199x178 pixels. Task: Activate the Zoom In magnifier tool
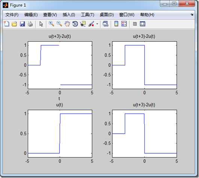click(51, 24)
